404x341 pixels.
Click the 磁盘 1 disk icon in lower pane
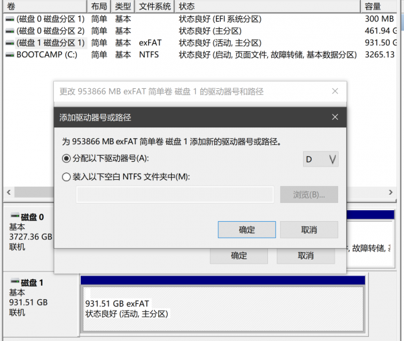tap(14, 282)
